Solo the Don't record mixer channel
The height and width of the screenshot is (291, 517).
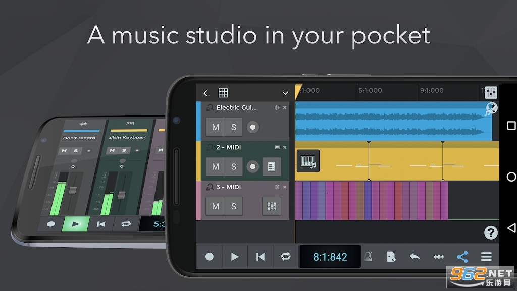[76, 151]
